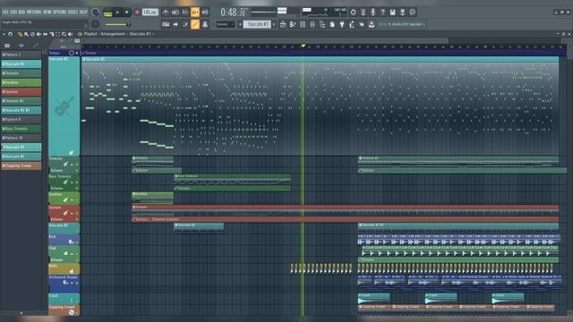Open the undo history icon
This screenshot has height=322, width=573.
354,12
